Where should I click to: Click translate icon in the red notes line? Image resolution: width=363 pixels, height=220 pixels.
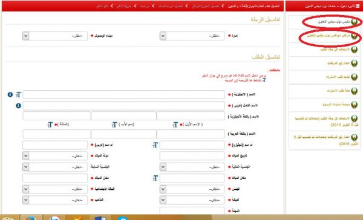tap(264, 80)
